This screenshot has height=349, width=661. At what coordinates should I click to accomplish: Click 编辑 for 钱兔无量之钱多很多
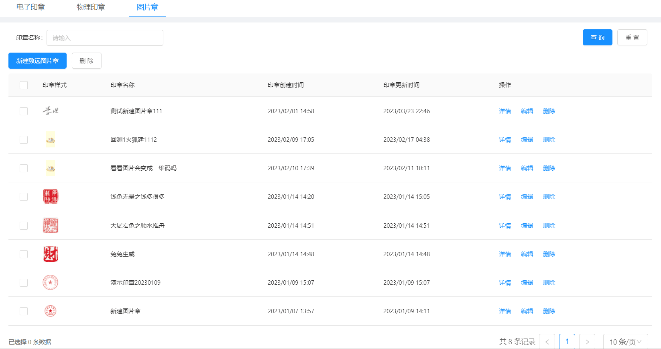527,197
